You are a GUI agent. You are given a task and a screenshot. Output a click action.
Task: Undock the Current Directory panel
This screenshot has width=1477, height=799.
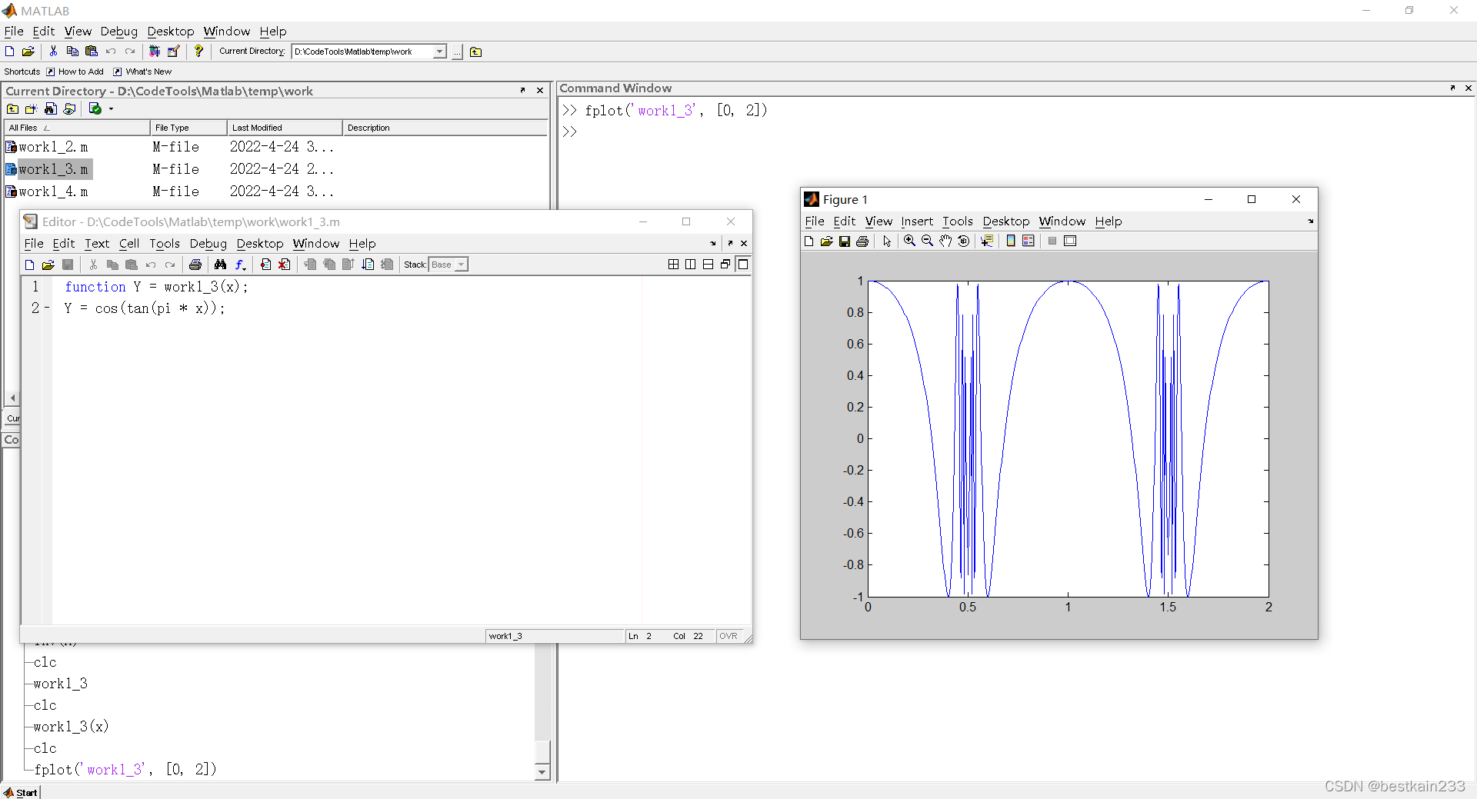coord(523,90)
